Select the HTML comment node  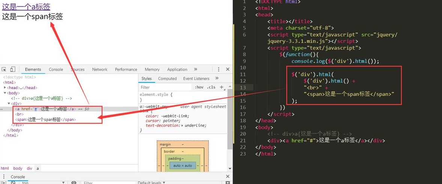pyautogui.click(x=41, y=98)
